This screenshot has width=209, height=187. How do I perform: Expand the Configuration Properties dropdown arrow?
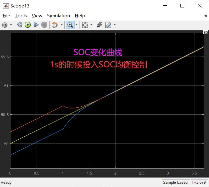(11, 25)
